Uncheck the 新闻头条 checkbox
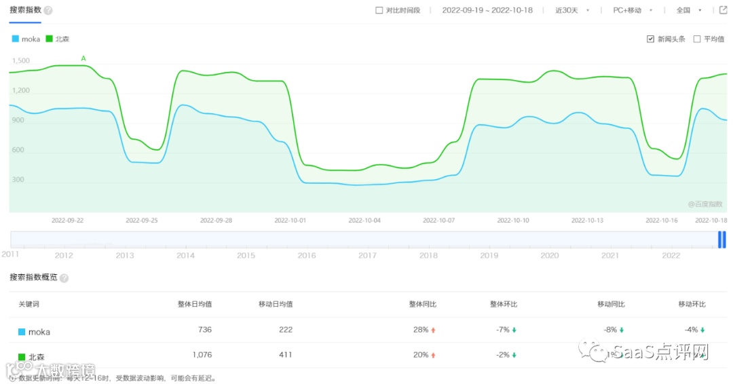Screen dimensions: 733x384 tap(650, 39)
